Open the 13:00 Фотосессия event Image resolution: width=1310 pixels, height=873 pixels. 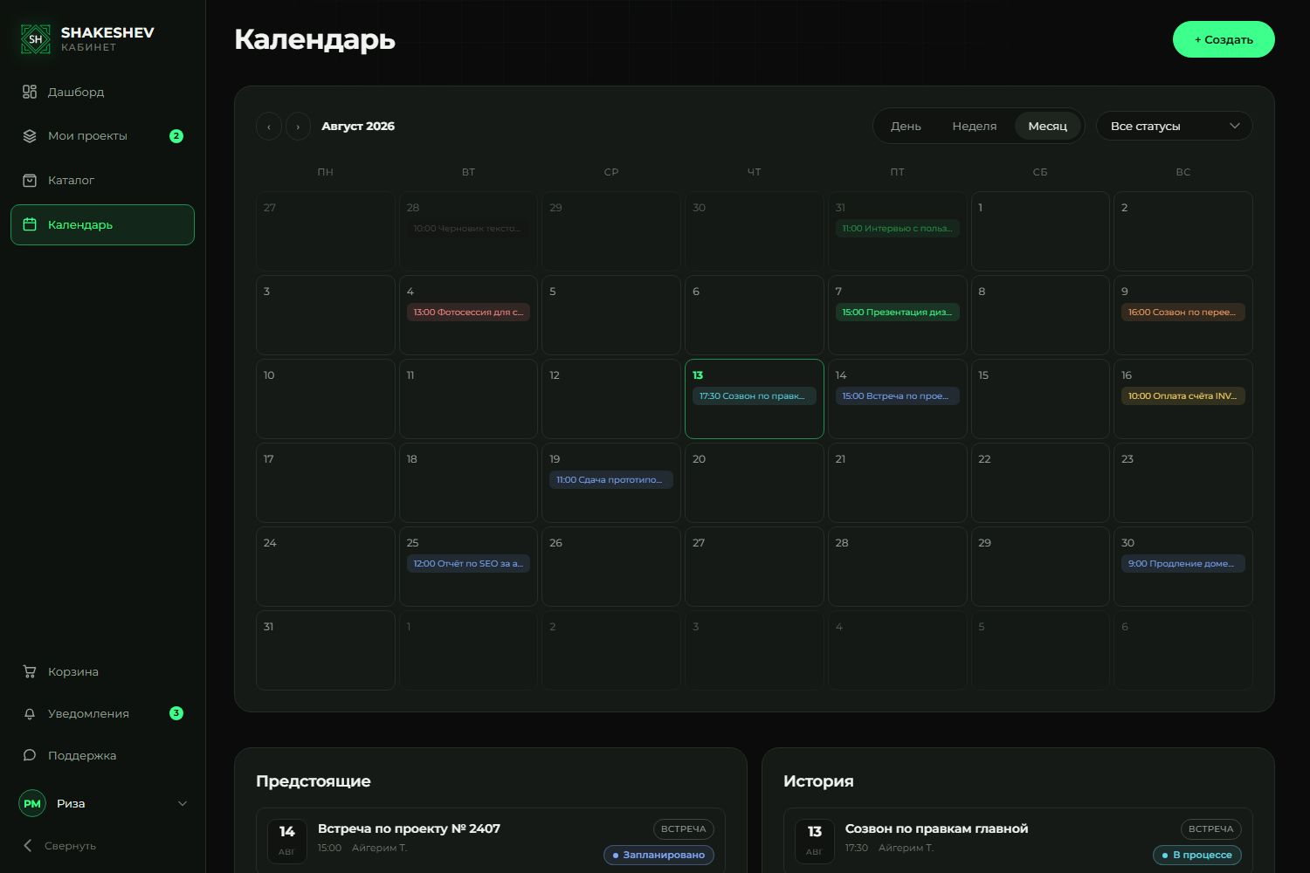point(468,313)
